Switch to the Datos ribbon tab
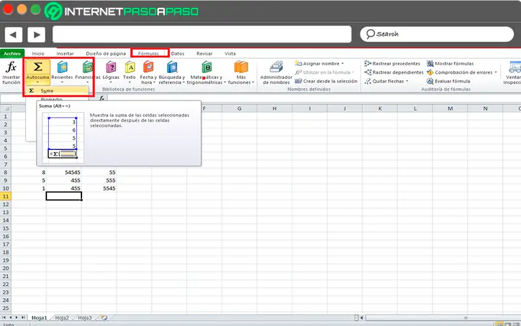Image resolution: width=521 pixels, height=326 pixels. 178,53
